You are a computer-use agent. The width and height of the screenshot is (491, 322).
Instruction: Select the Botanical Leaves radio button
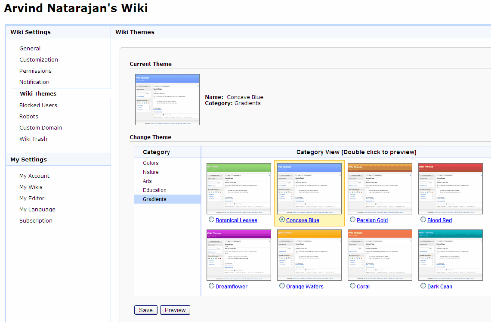(x=211, y=220)
